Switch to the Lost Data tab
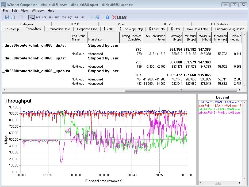 [x=157, y=29]
